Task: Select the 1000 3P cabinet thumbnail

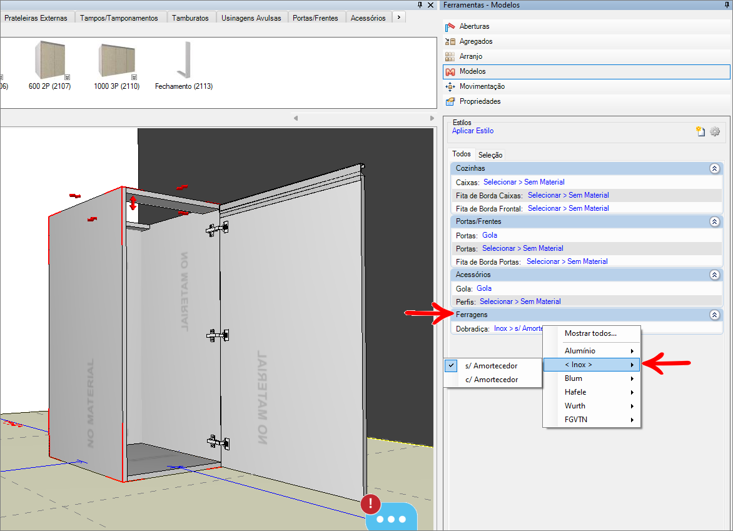Action: pyautogui.click(x=117, y=61)
